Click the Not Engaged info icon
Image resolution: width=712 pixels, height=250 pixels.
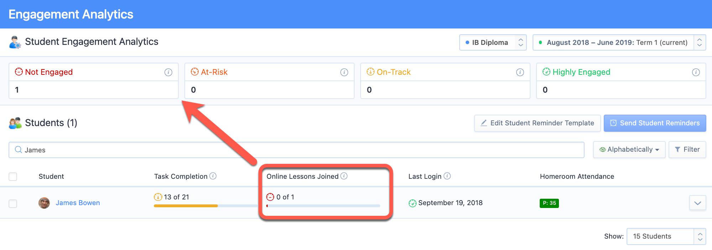[x=168, y=72]
